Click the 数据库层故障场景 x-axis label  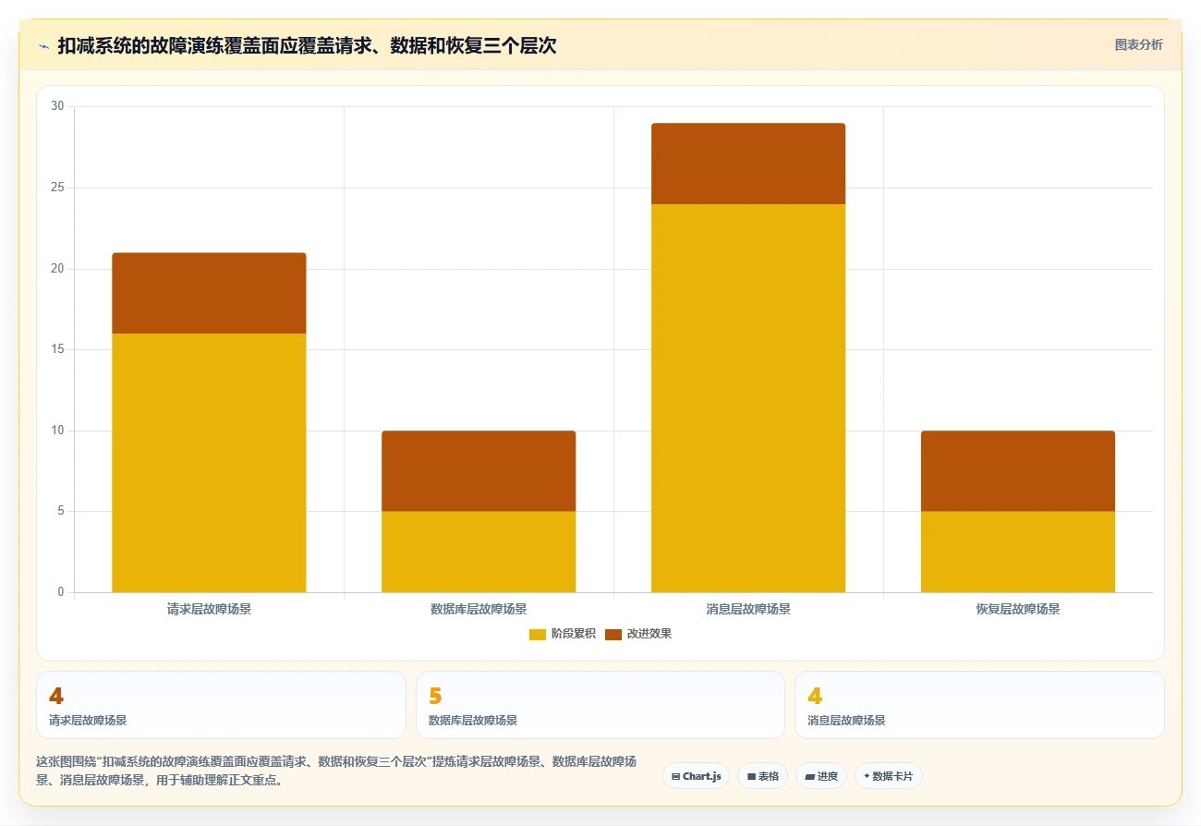(479, 609)
